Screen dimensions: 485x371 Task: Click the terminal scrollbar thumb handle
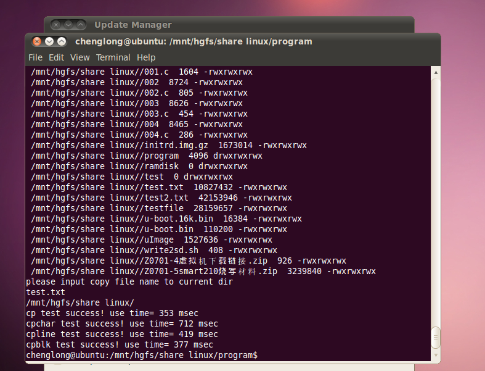pyautogui.click(x=436, y=338)
